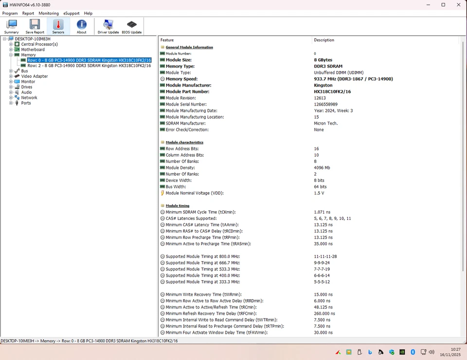Click the HWiNFO icon in the title bar
The image size is (467, 360).
[4, 4]
